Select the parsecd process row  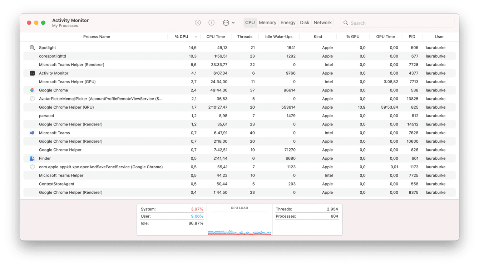click(107, 115)
